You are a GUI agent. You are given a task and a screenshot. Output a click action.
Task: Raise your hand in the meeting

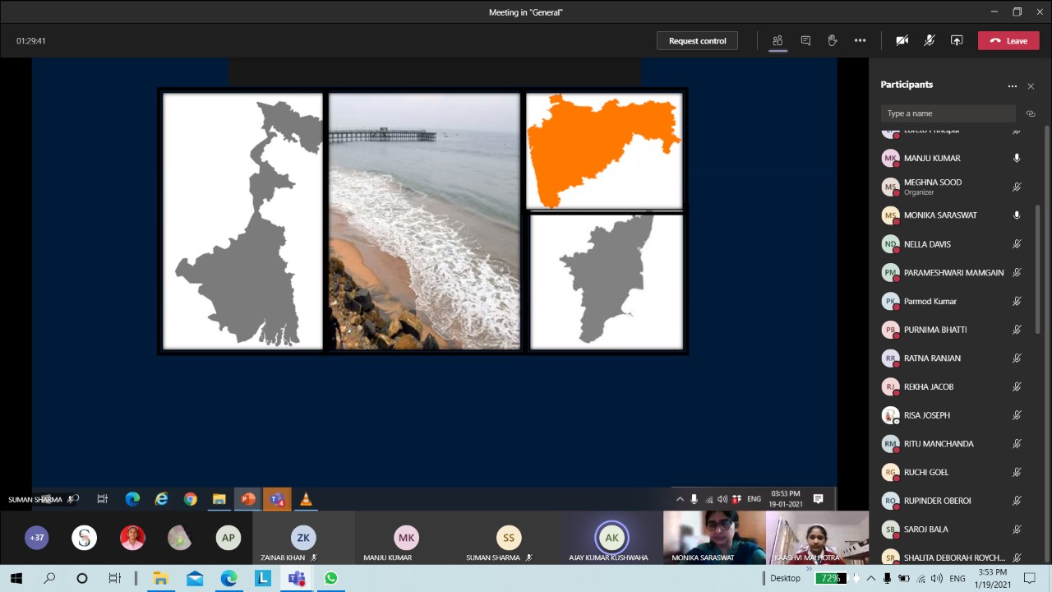click(x=833, y=40)
